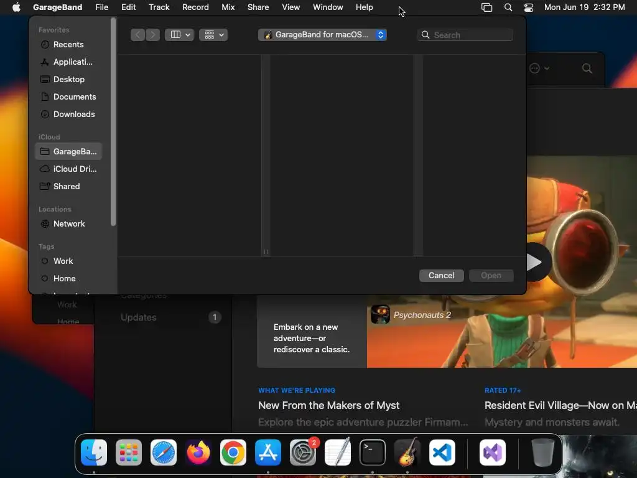
Task: Select the Work tag in the dialog sidebar
Action: 68,261
